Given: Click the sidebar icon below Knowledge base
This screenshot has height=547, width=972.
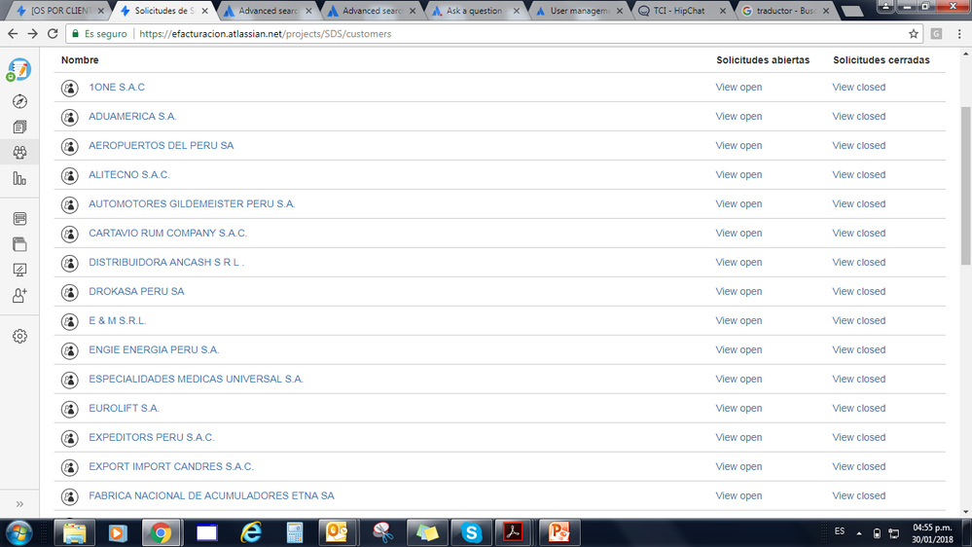Looking at the screenshot, I should 19,244.
